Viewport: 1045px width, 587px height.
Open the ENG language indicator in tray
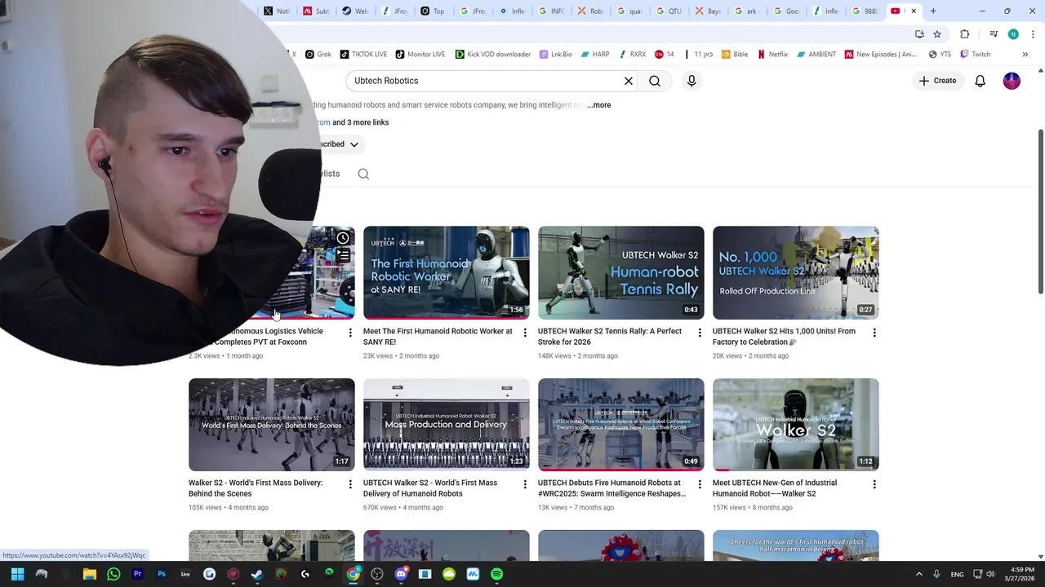[957, 574]
